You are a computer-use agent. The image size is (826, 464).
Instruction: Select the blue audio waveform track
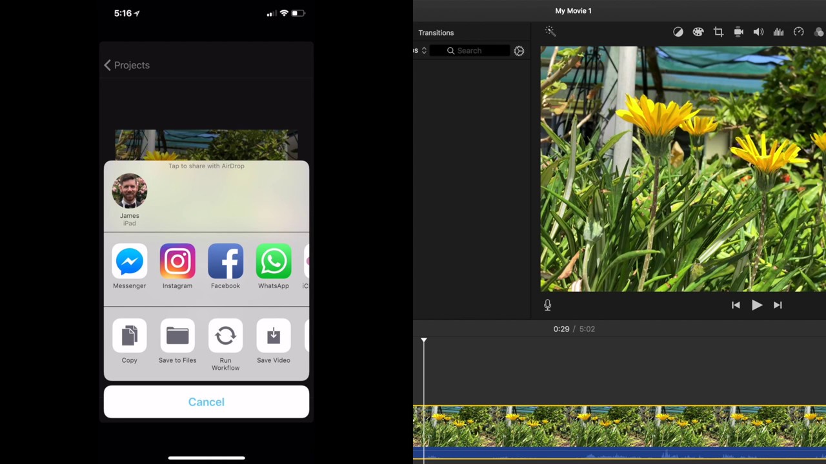pos(619,454)
